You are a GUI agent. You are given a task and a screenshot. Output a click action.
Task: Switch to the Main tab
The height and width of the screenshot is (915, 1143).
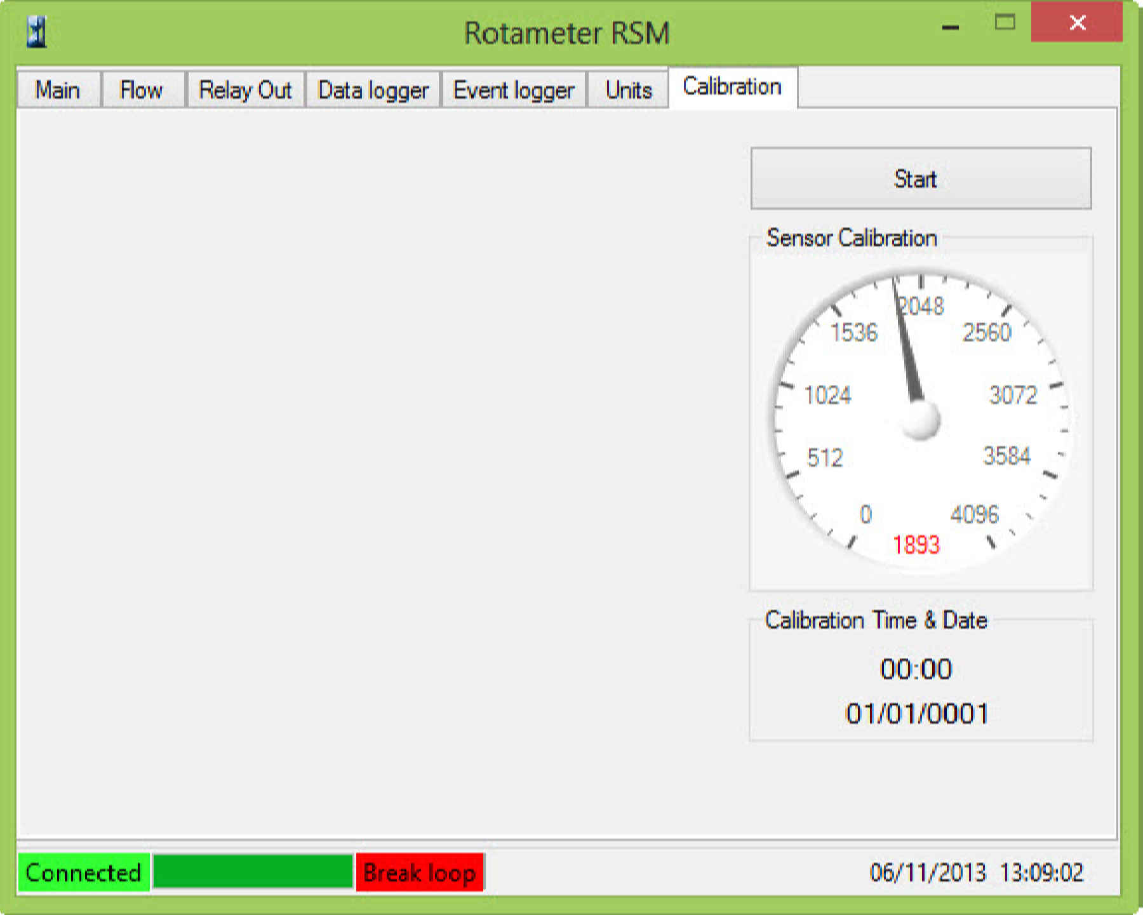pos(58,90)
